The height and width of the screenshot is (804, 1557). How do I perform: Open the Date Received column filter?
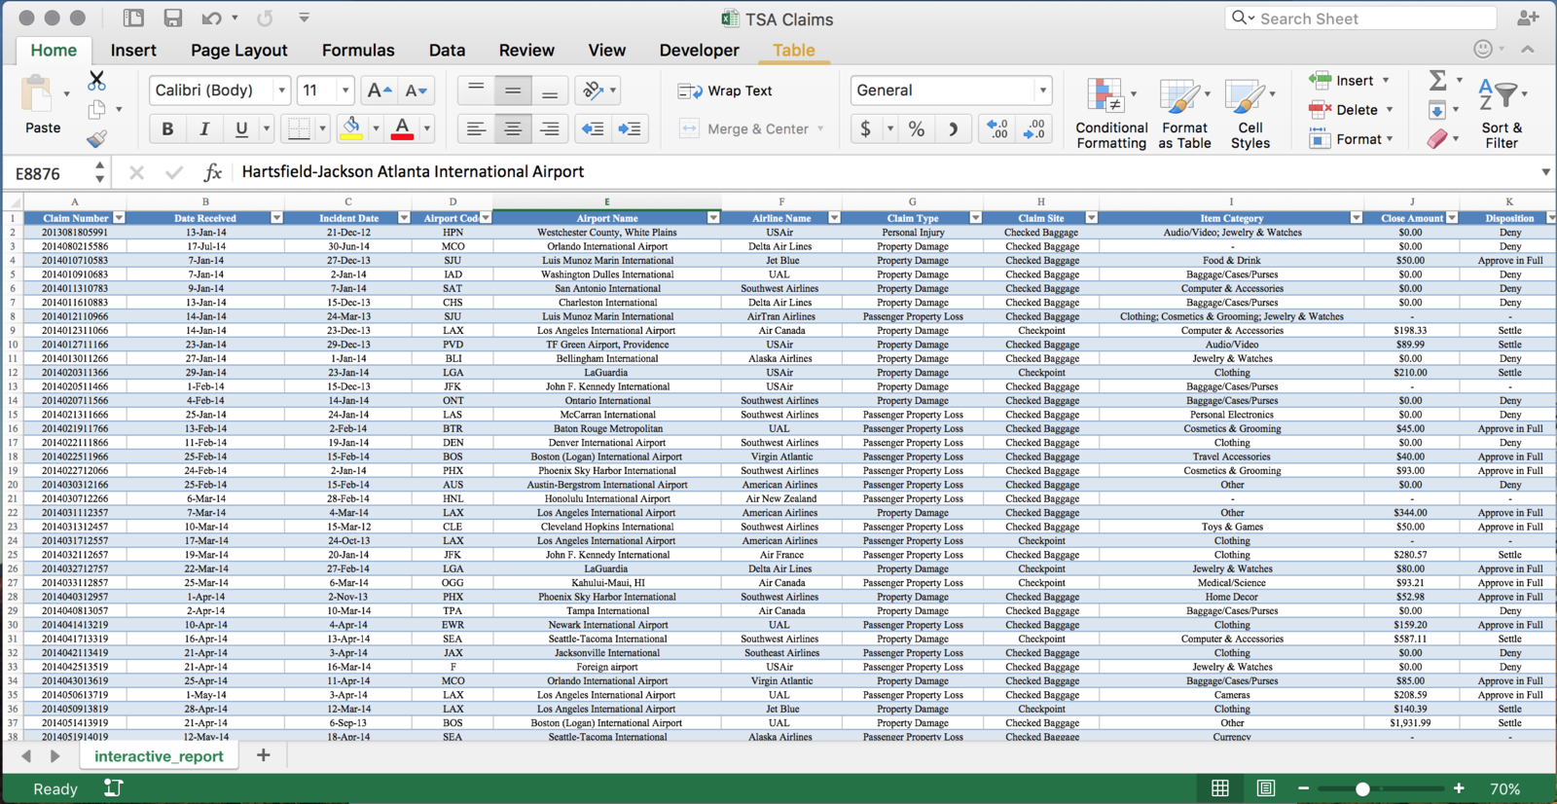[276, 218]
